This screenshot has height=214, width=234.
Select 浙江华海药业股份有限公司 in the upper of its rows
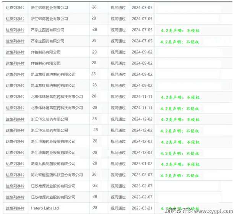53,141
